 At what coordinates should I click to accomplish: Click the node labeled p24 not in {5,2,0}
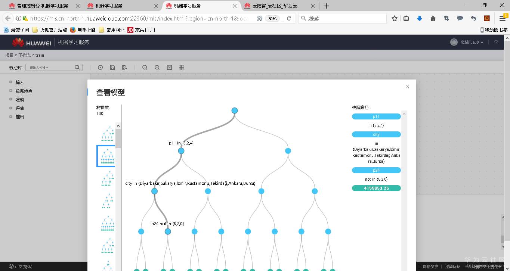click(x=168, y=231)
